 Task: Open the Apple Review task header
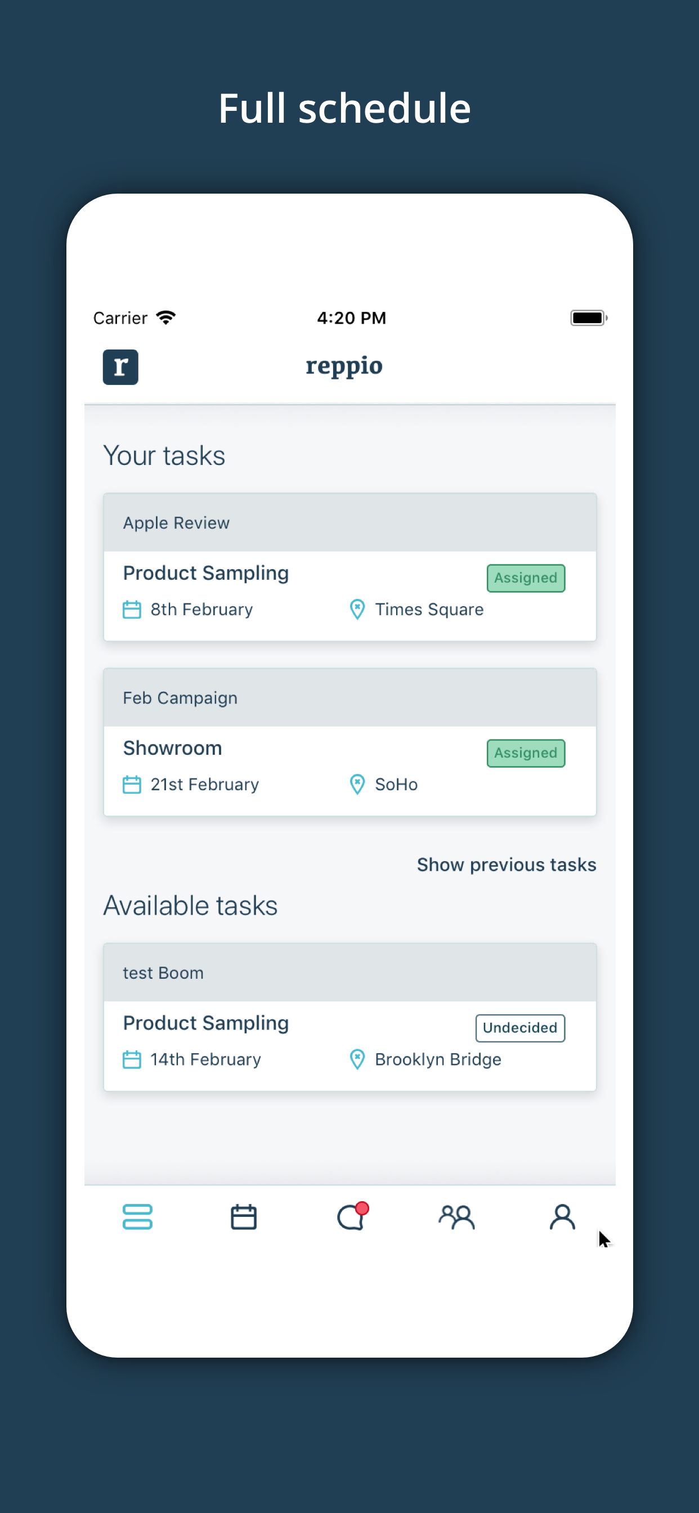(x=349, y=523)
